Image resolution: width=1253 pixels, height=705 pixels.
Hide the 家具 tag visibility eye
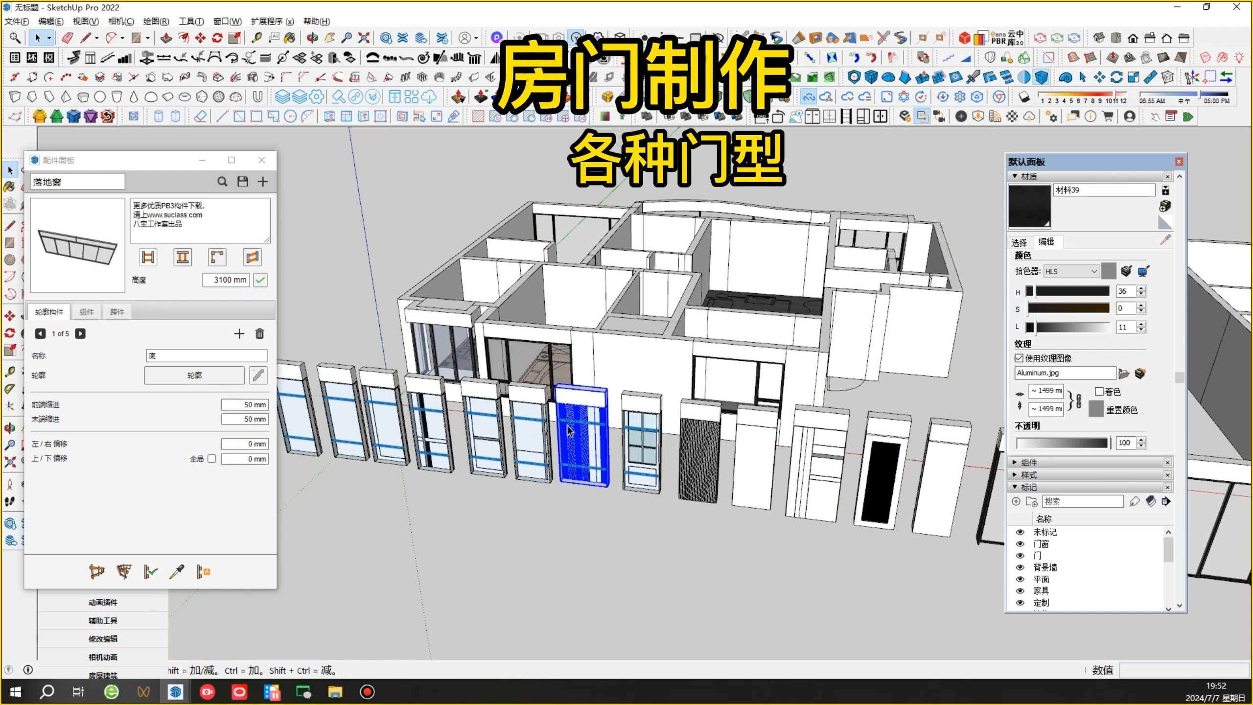[x=1020, y=590]
